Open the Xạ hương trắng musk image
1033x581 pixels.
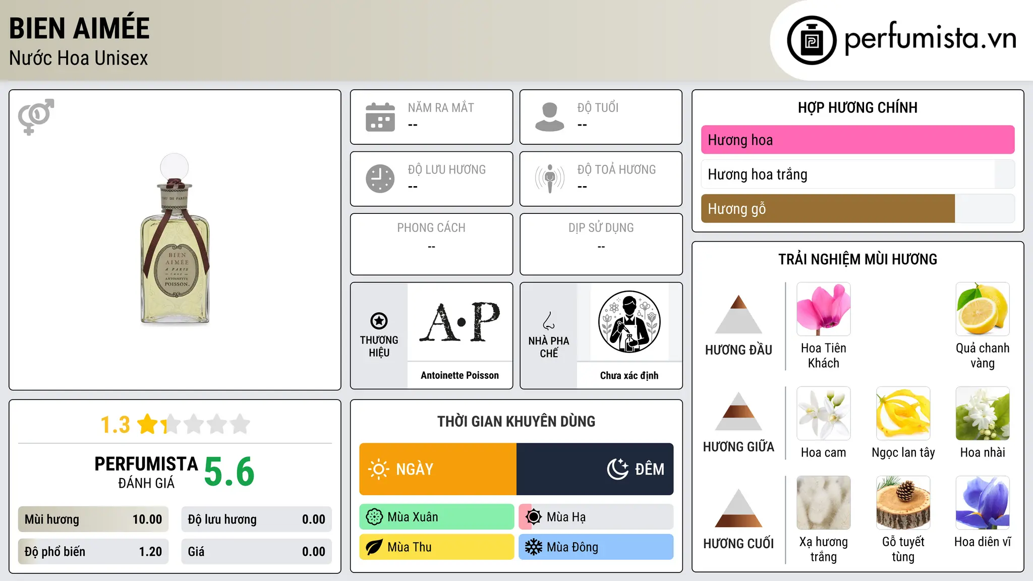[x=823, y=503]
